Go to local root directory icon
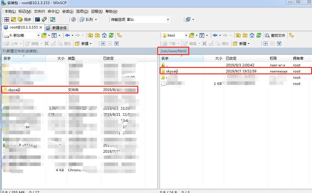This screenshot has height=193, width=312. (97, 35)
